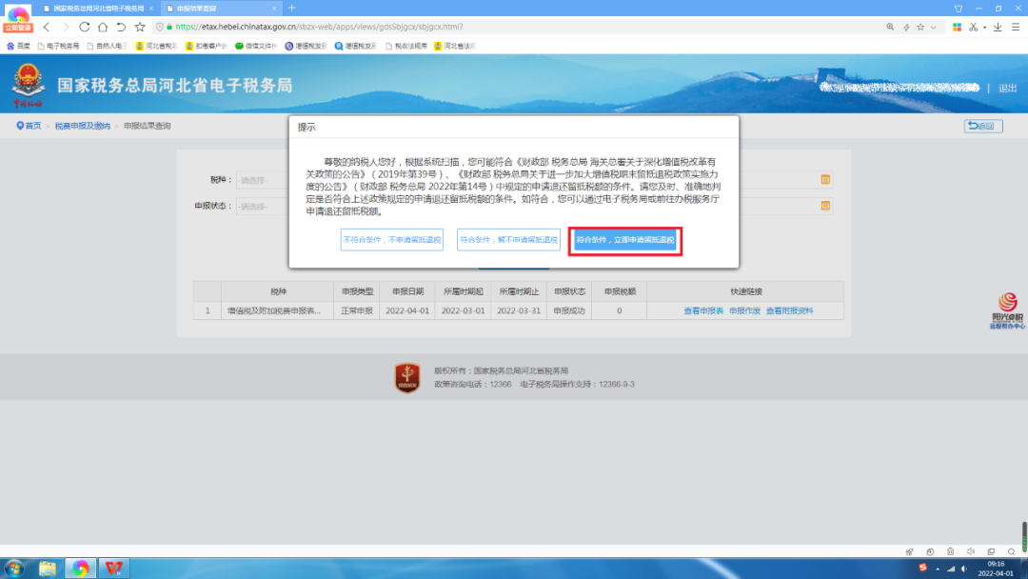This screenshot has width=1028, height=579.
Task: Open dropdown arrow next to scissors
Action: (985, 28)
